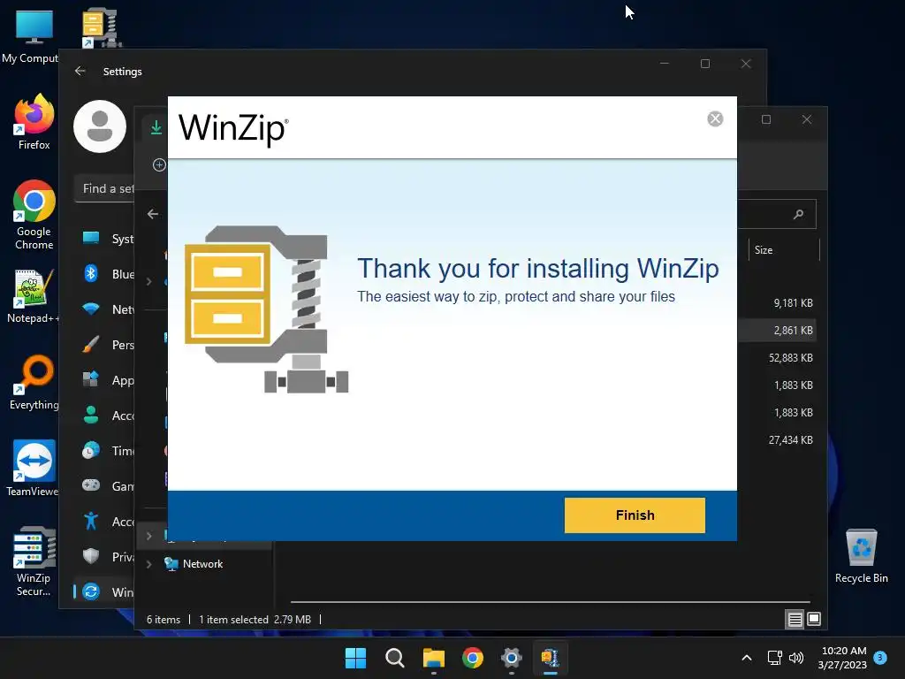Open TeamViewer desktop shortcut
Viewport: 905px width, 679px height.
[x=33, y=469]
